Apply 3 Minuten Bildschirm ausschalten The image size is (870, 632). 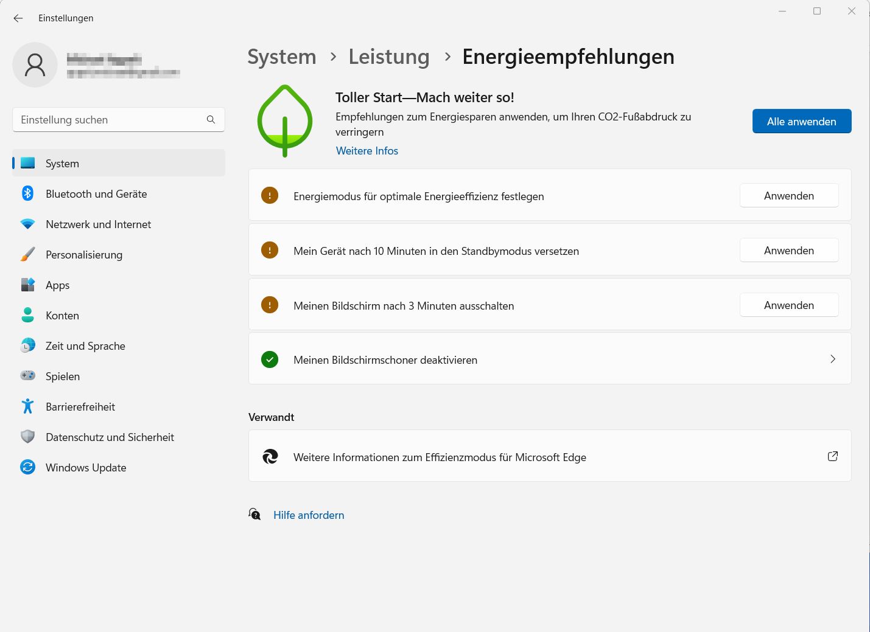(788, 305)
